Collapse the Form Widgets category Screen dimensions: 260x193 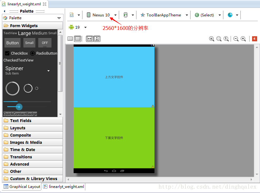coord(33,26)
